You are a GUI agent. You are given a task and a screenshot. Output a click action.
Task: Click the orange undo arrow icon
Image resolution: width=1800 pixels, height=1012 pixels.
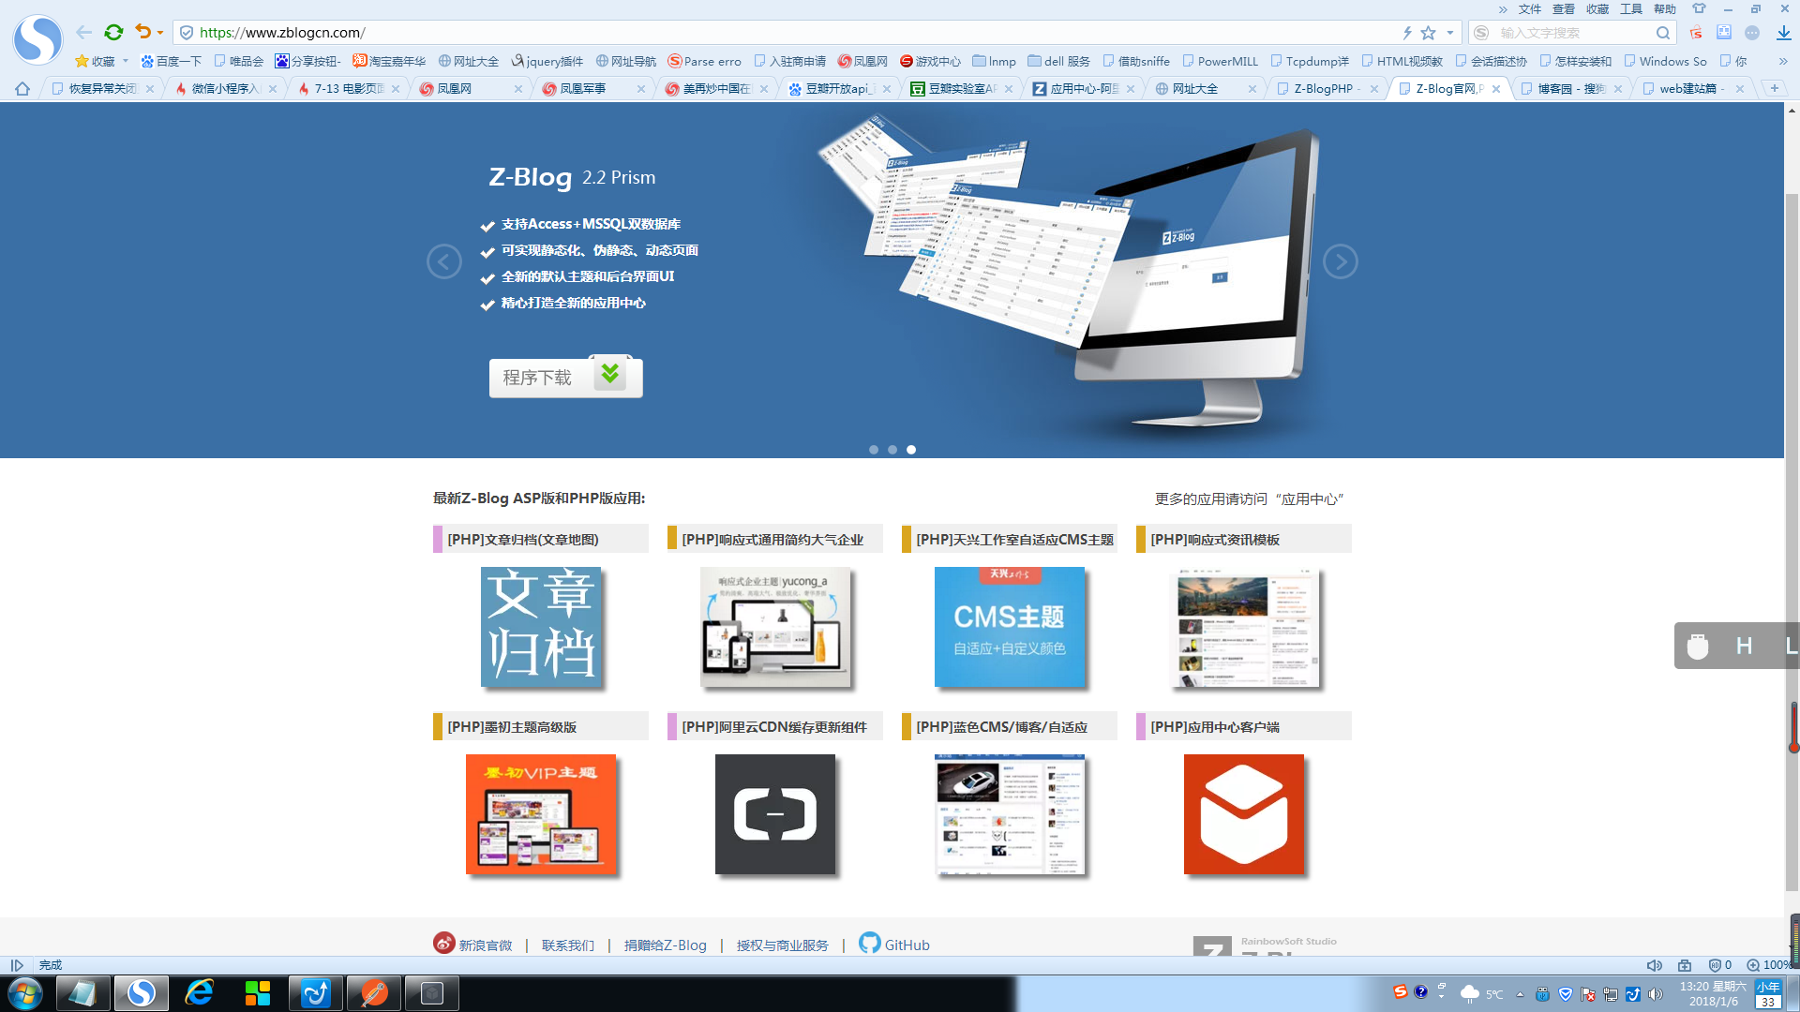(x=142, y=32)
